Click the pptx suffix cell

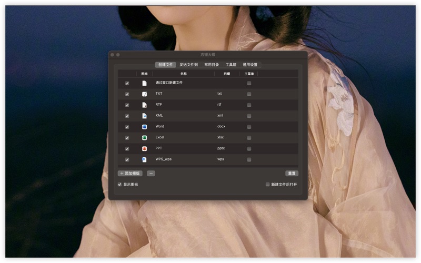(221, 148)
